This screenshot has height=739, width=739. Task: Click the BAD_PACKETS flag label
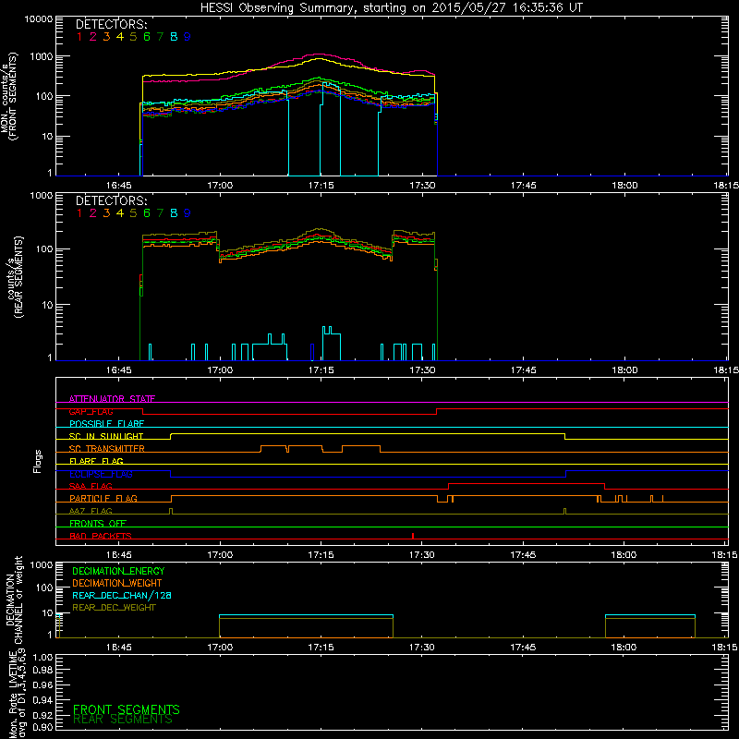101,536
